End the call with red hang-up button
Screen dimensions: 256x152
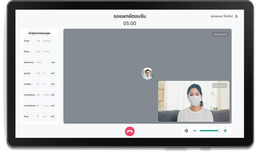click(x=129, y=131)
